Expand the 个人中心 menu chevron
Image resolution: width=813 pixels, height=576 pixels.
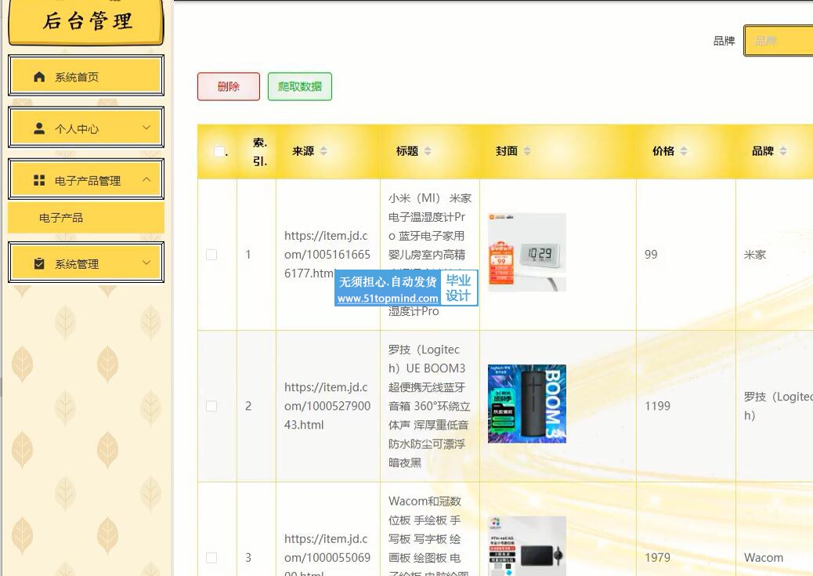pos(146,128)
